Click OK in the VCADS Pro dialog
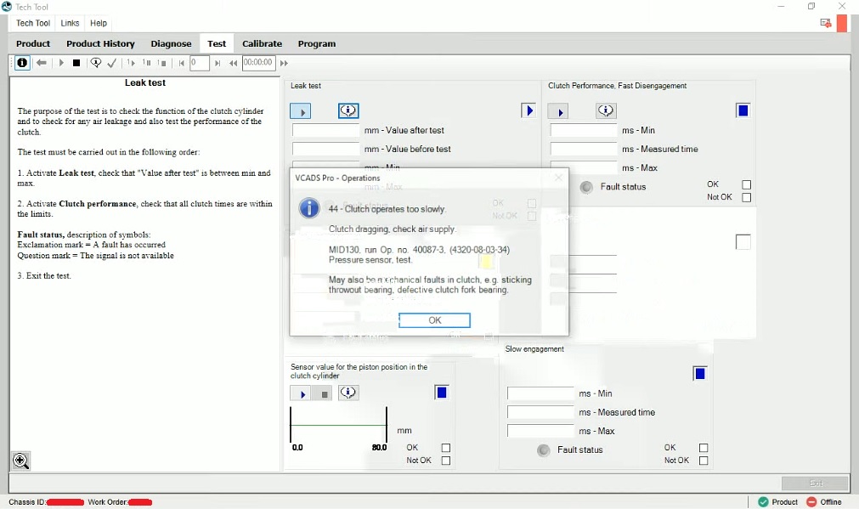 [434, 320]
